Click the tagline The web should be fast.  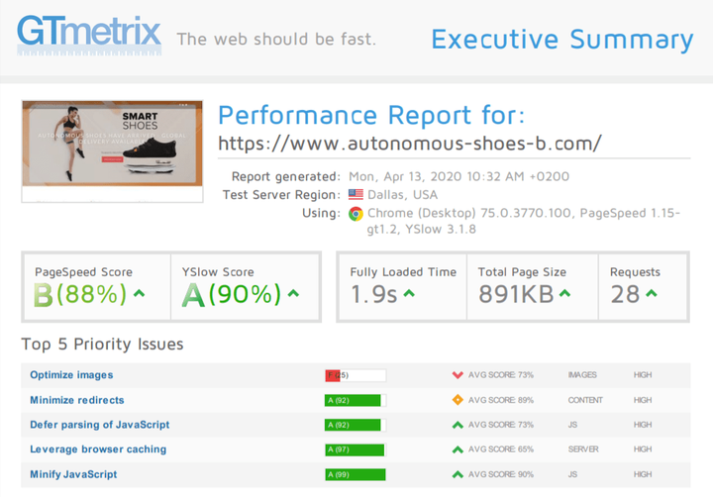(x=276, y=39)
